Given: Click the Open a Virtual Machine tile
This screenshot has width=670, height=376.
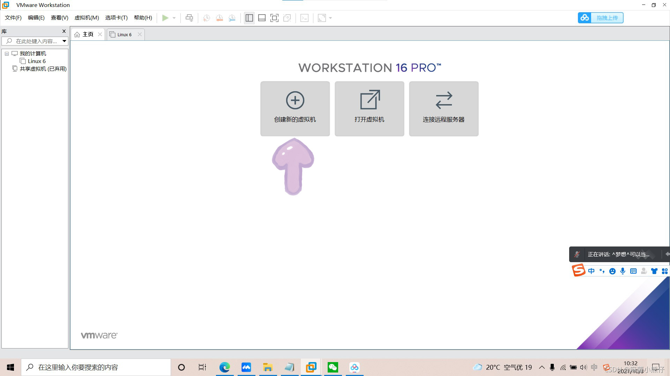Looking at the screenshot, I should pos(369,109).
